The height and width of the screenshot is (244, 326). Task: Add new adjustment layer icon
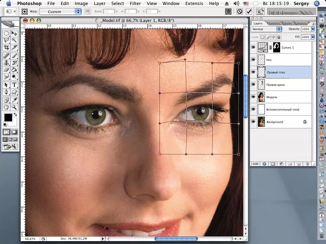point(281,164)
